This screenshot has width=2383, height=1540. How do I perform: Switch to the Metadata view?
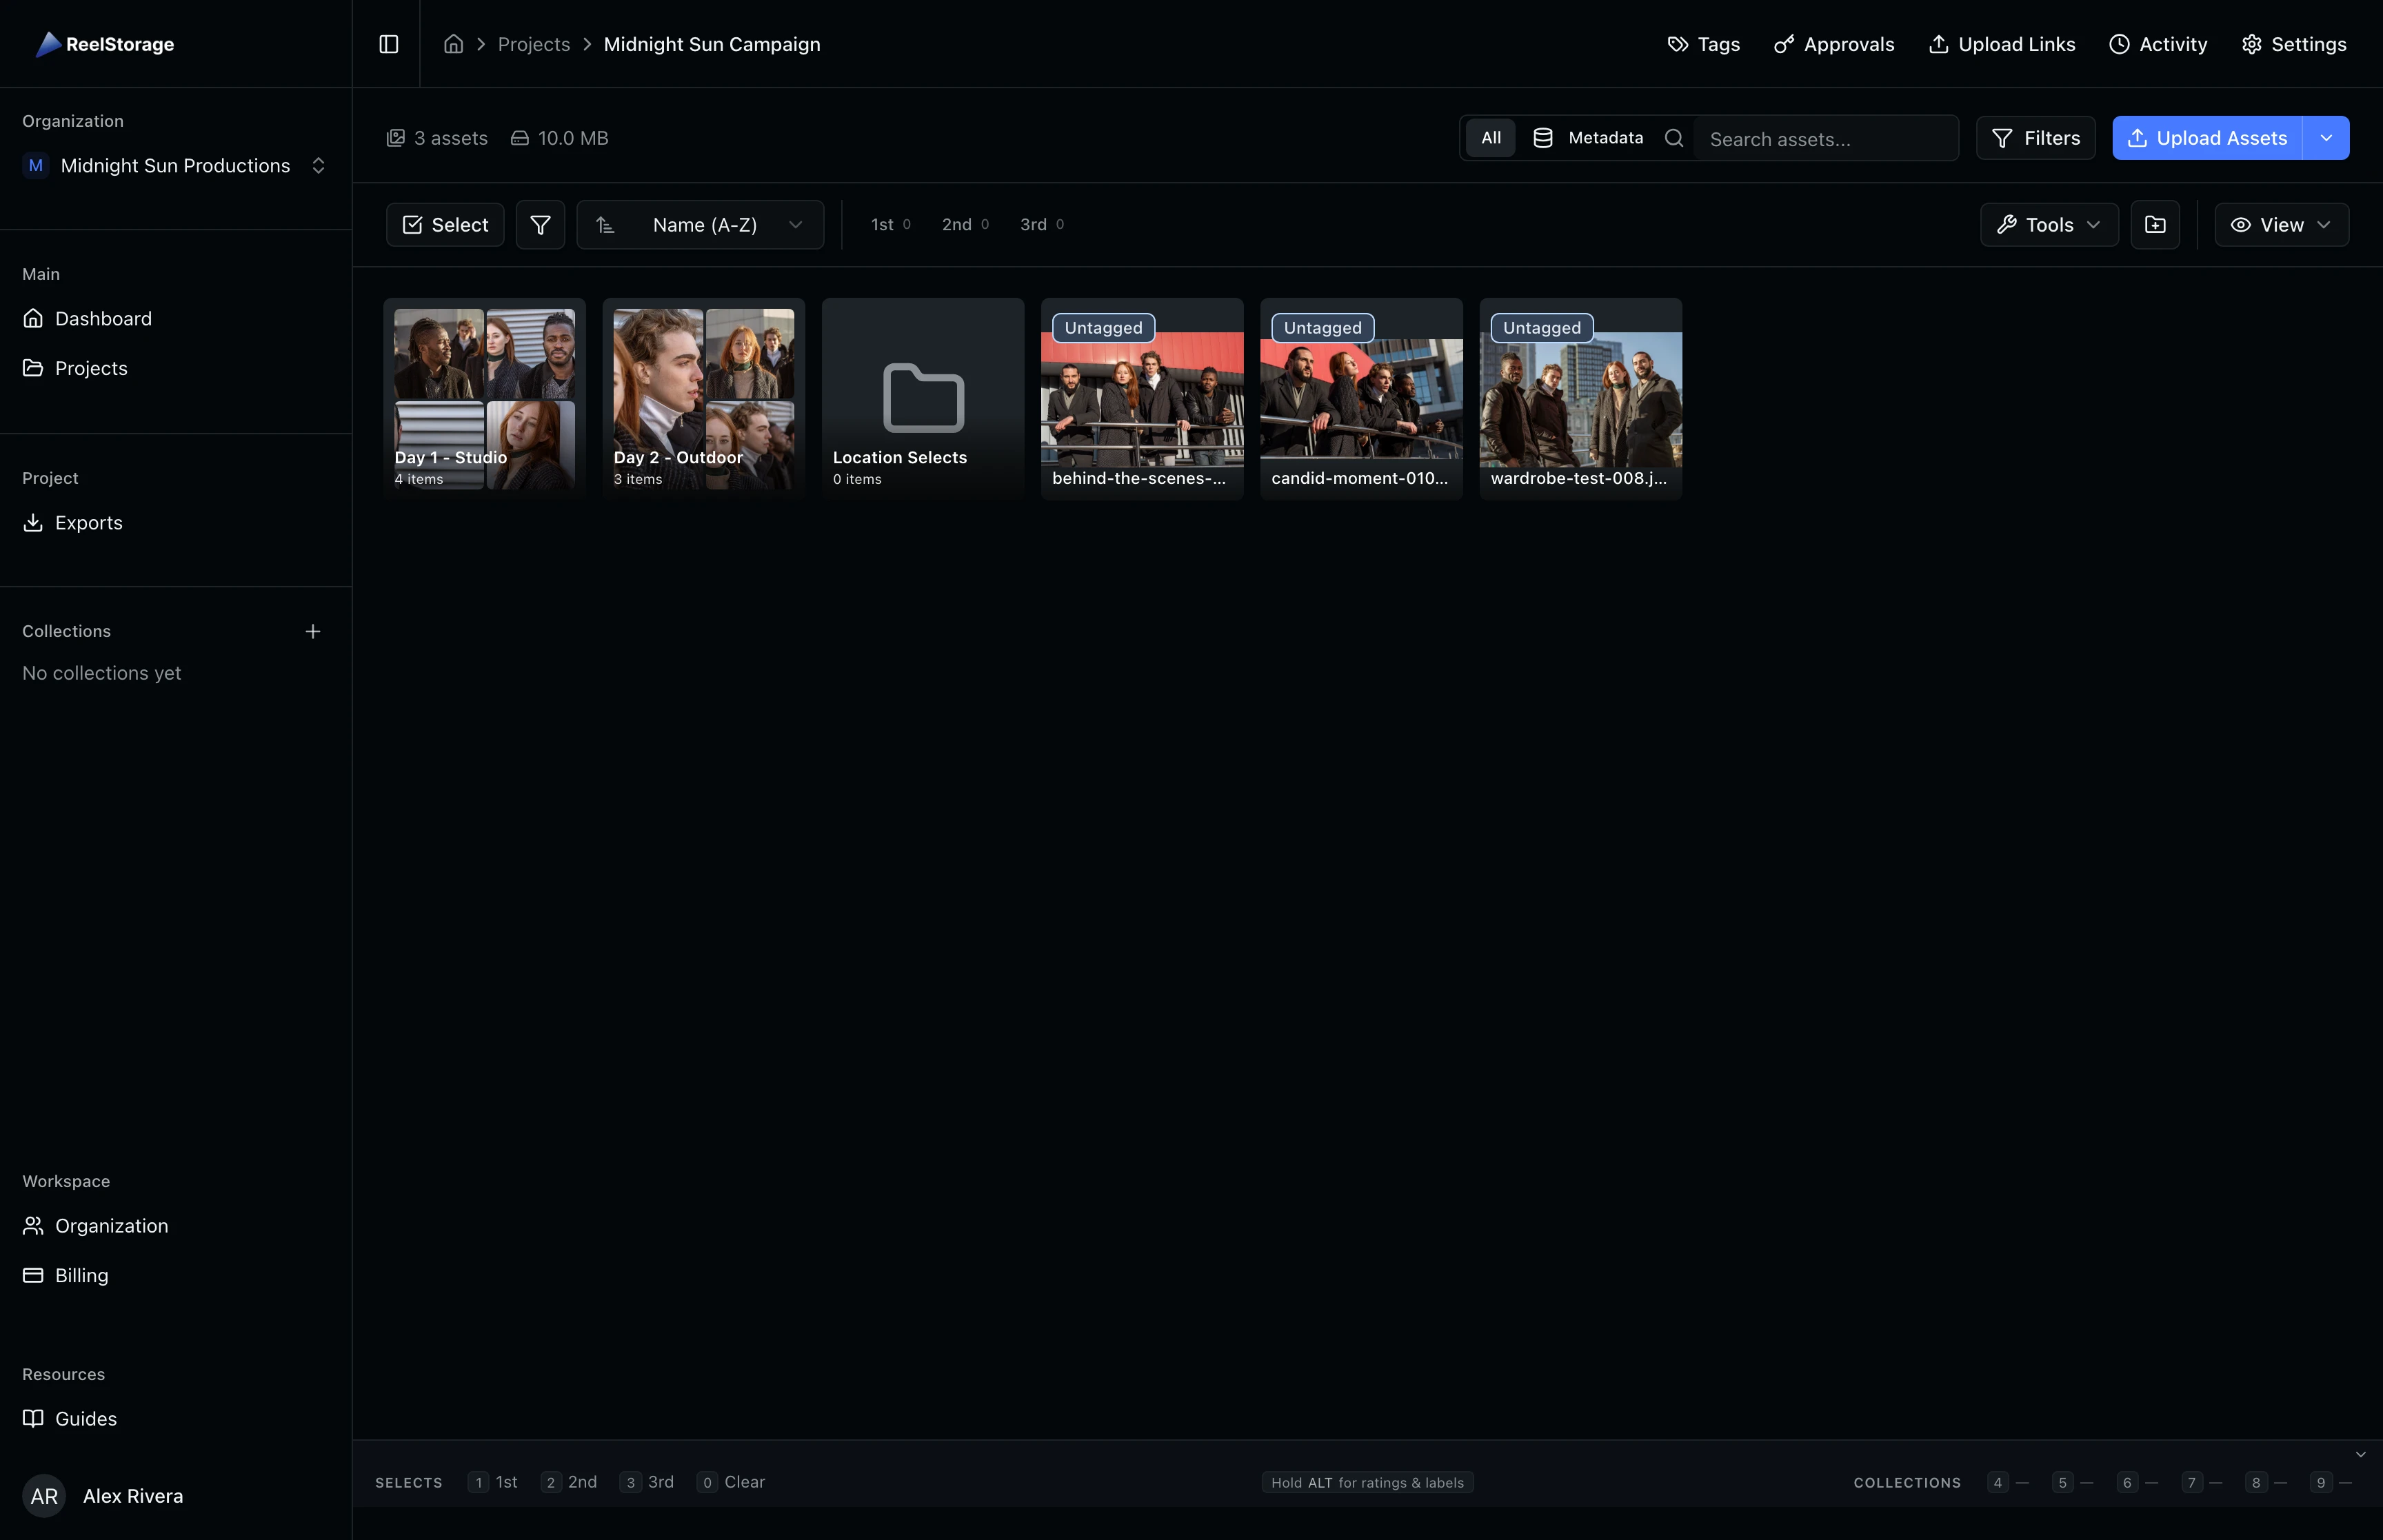click(x=1589, y=137)
